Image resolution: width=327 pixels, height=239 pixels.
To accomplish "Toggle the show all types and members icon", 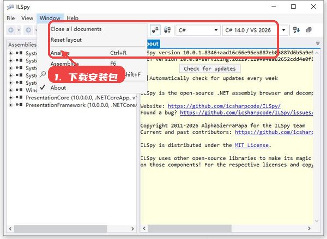I will [x=167, y=30].
